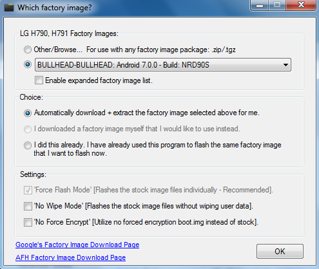Viewport: 319px width, 269px height.
Task: Enable expanded factory image list checkbox
Action: [x=39, y=80]
